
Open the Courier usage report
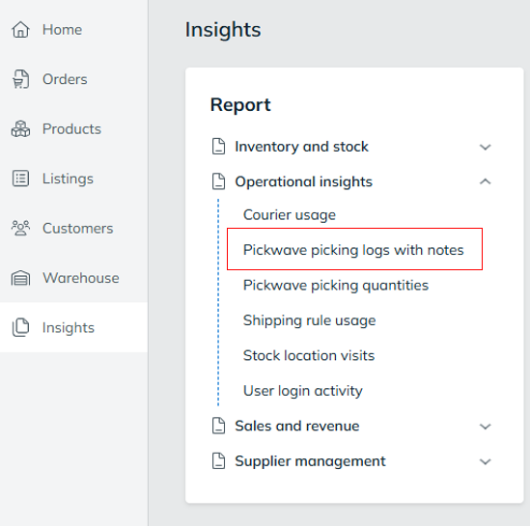click(290, 215)
